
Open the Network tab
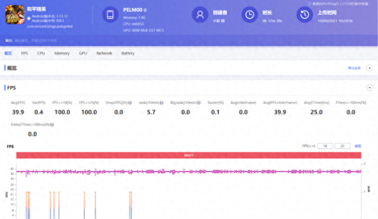(104, 53)
